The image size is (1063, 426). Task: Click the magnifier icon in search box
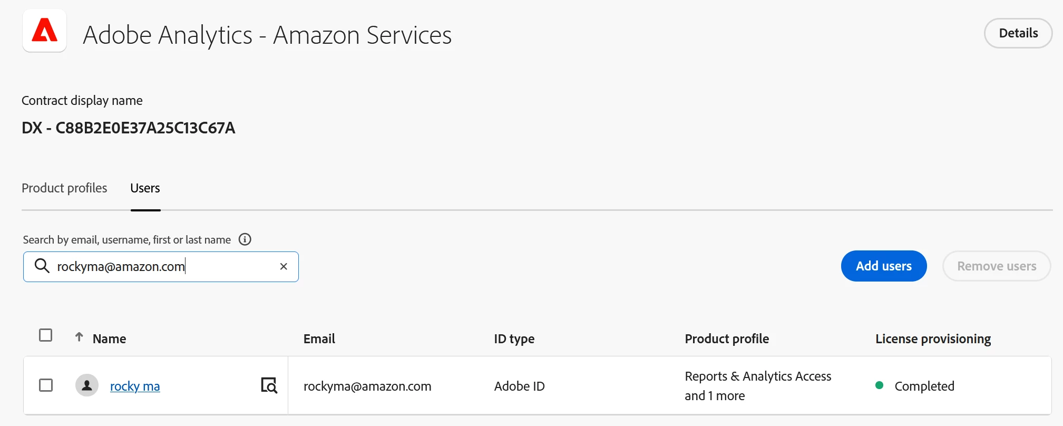pyautogui.click(x=42, y=266)
